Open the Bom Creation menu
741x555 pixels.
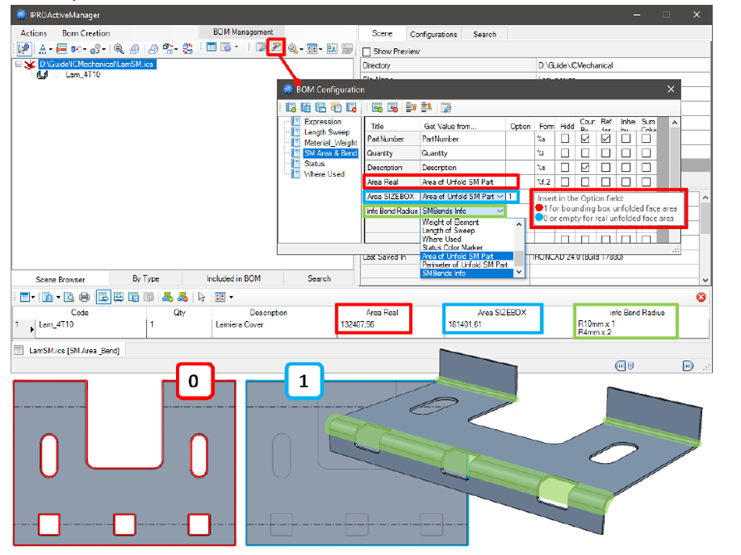tap(86, 33)
